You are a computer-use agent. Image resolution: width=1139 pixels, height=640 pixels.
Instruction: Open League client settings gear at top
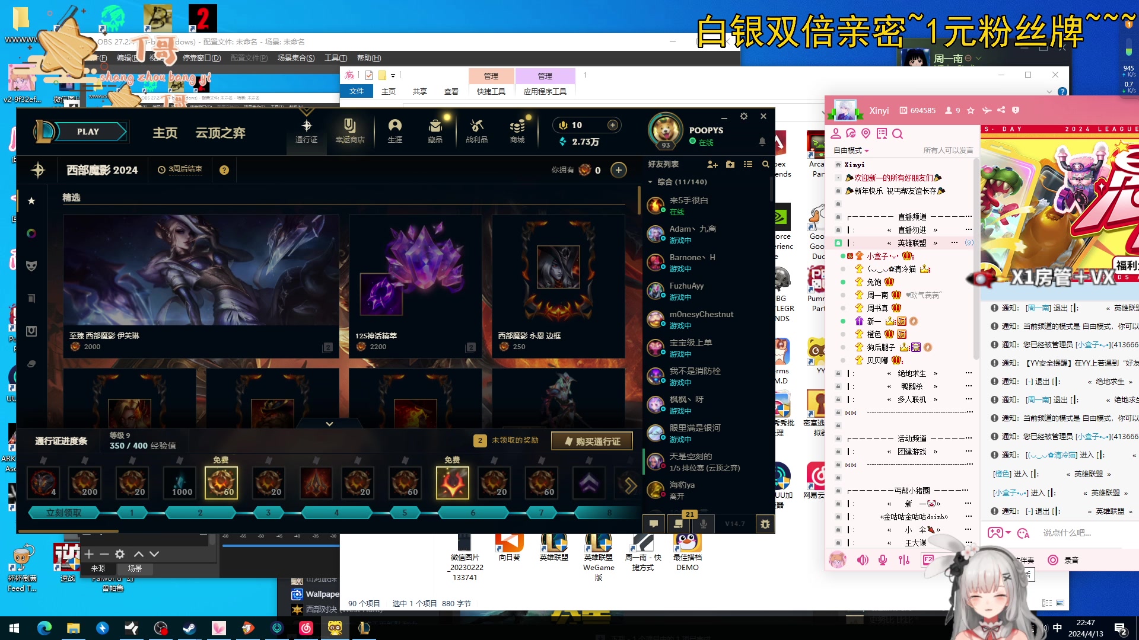(744, 116)
